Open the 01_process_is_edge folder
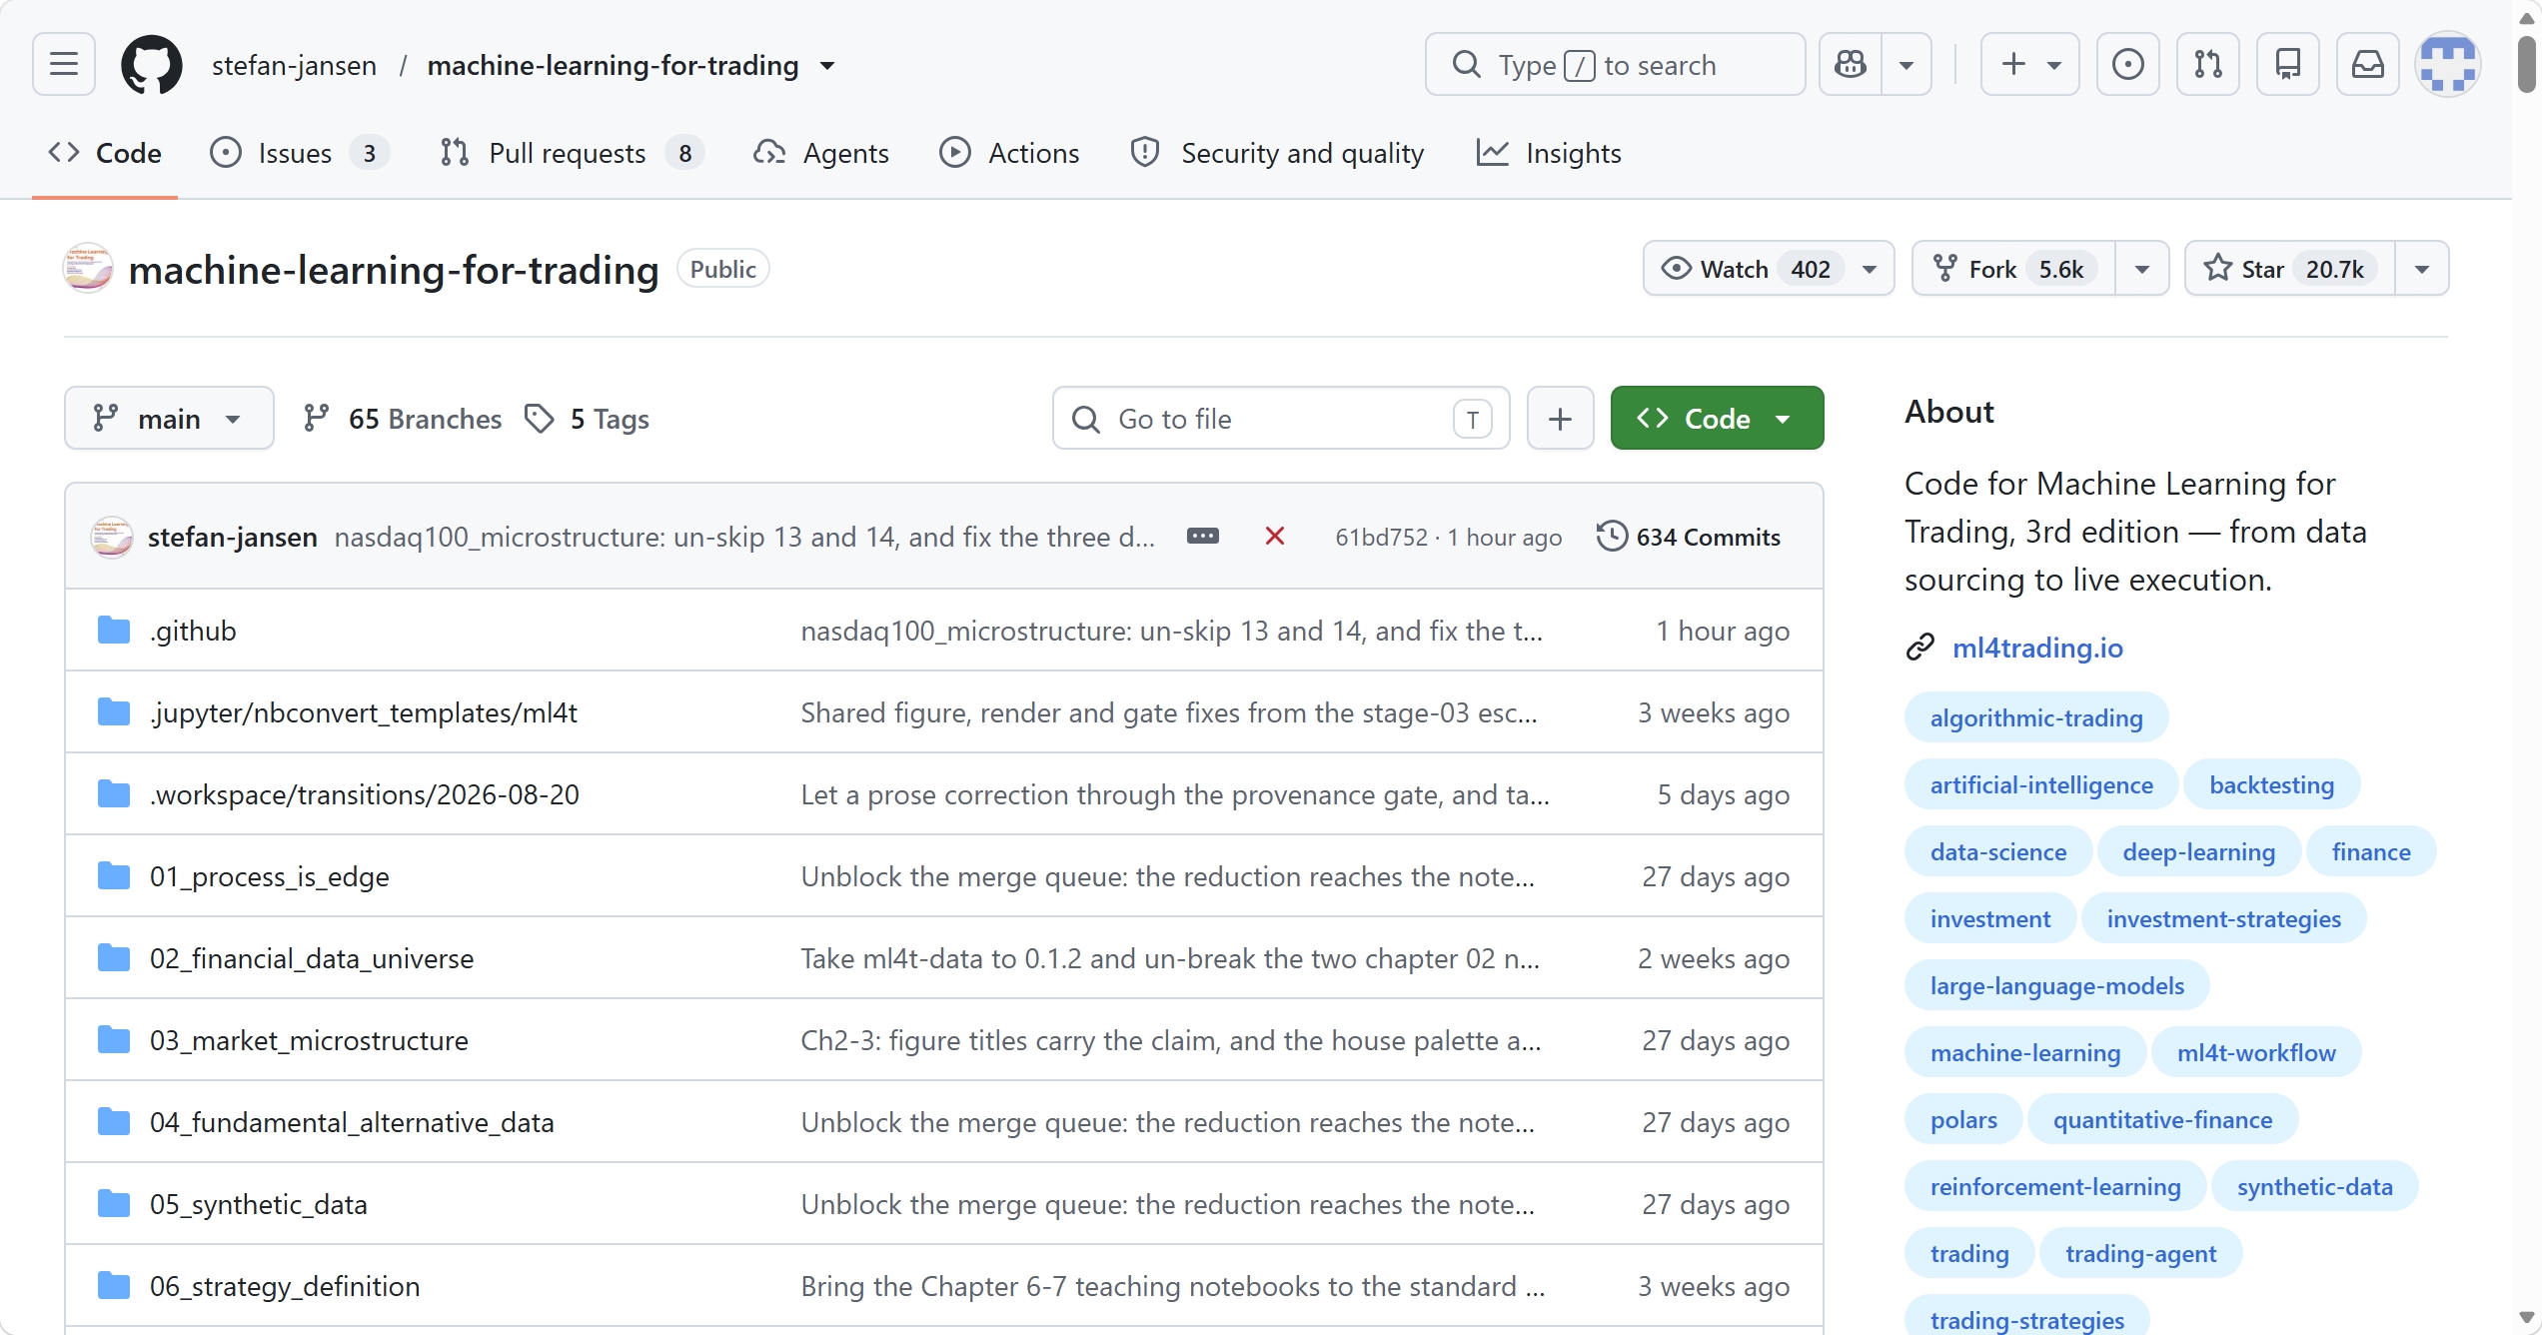 click(x=270, y=876)
